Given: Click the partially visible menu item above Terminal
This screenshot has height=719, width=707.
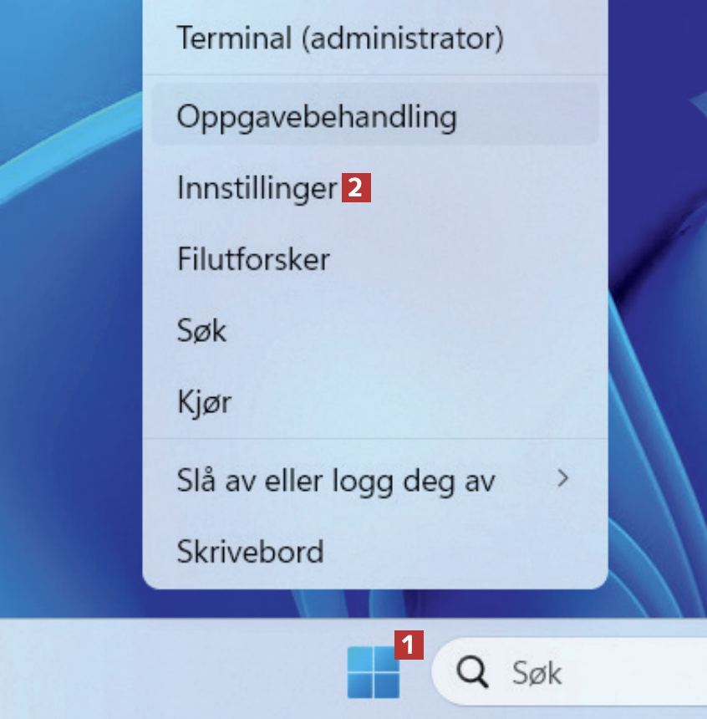Looking at the screenshot, I should coord(375,4).
